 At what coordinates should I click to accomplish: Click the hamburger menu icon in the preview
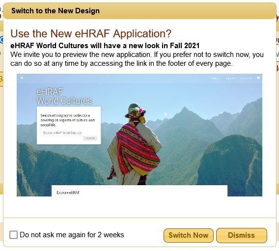point(22,78)
